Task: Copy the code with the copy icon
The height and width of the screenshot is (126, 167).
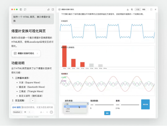Action: click(132, 9)
